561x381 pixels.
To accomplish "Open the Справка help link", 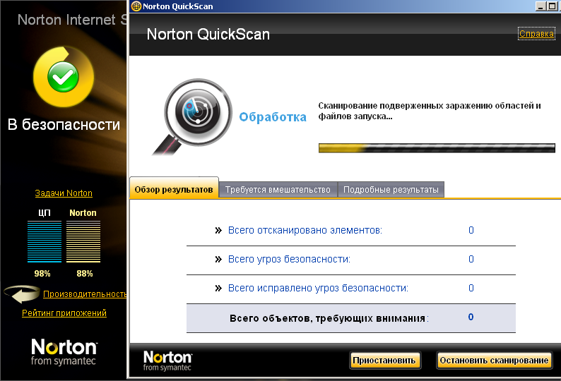I will coord(536,34).
